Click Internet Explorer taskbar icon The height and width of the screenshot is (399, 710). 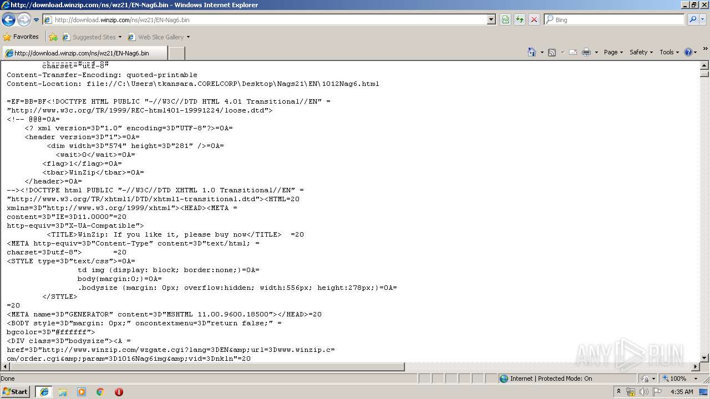point(44,392)
